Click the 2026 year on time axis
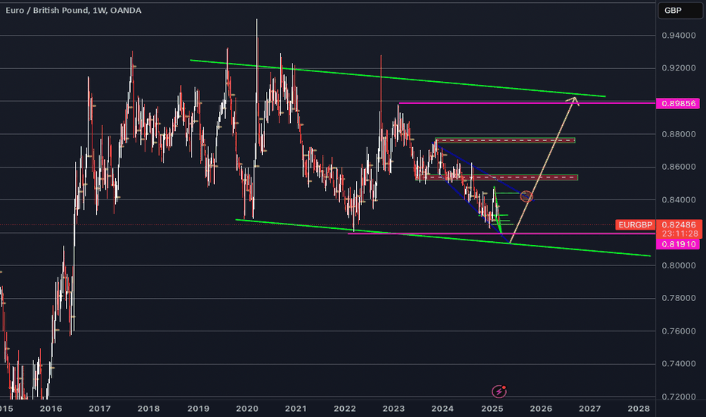The image size is (706, 417). pyautogui.click(x=541, y=409)
